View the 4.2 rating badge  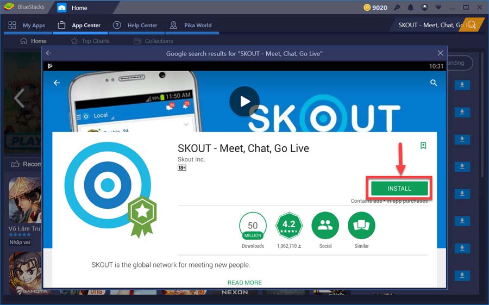click(289, 226)
